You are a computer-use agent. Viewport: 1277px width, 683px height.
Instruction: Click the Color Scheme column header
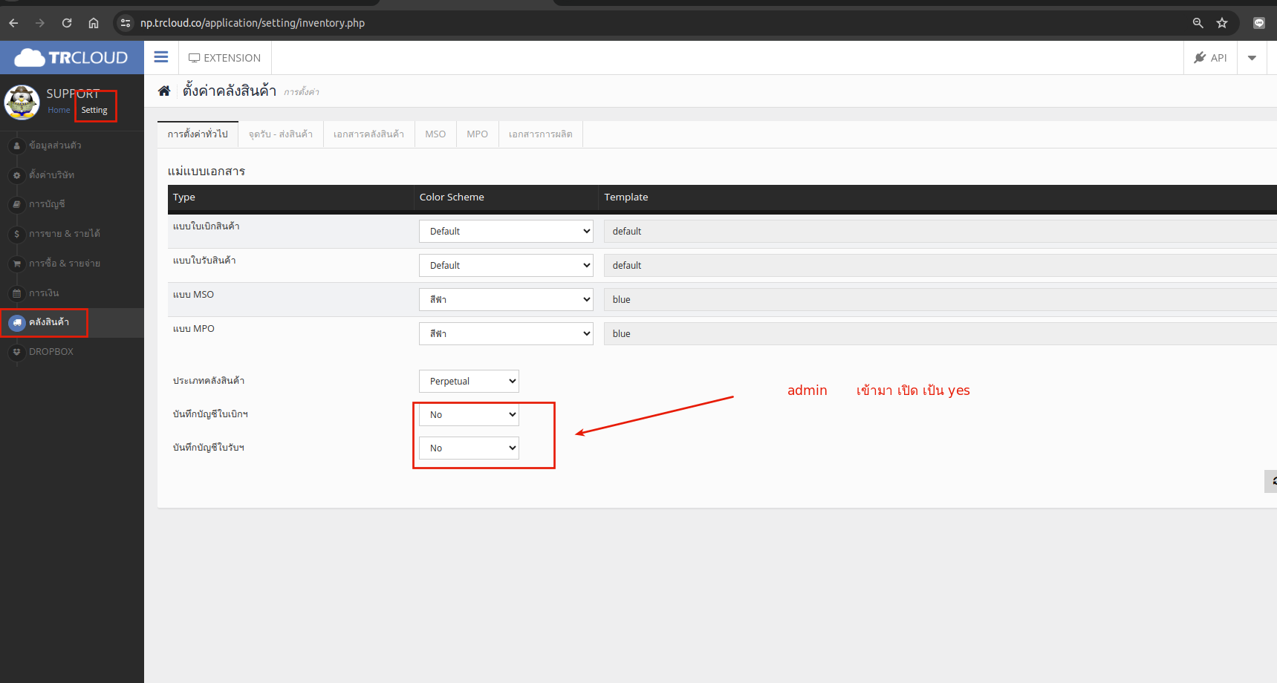[452, 197]
